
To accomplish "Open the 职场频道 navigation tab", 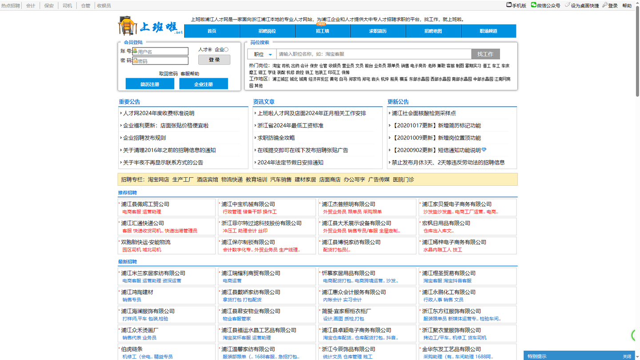I will (x=488, y=31).
